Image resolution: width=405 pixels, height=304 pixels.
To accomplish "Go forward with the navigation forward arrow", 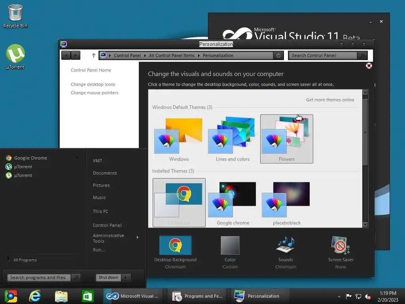I will tap(76, 55).
